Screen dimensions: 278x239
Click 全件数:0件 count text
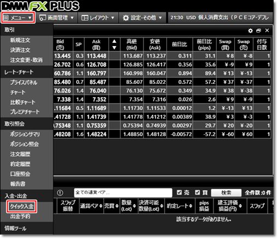click(x=258, y=192)
